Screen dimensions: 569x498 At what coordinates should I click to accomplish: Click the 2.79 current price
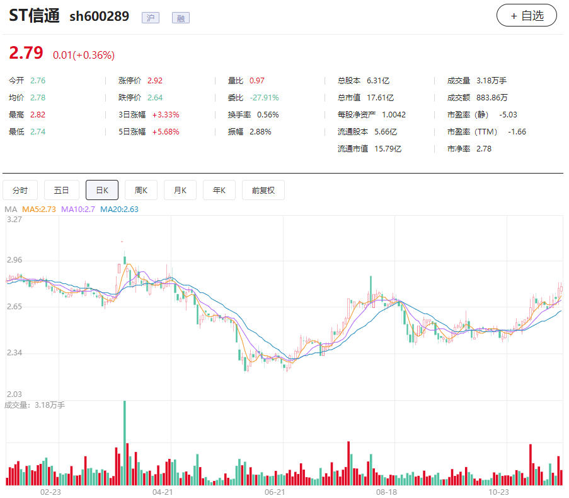pyautogui.click(x=26, y=54)
